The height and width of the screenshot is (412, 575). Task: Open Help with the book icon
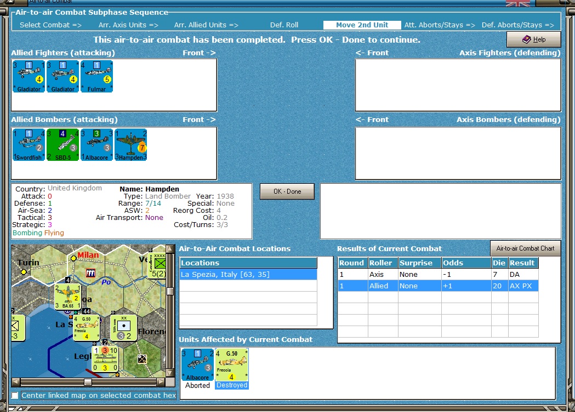coord(533,39)
